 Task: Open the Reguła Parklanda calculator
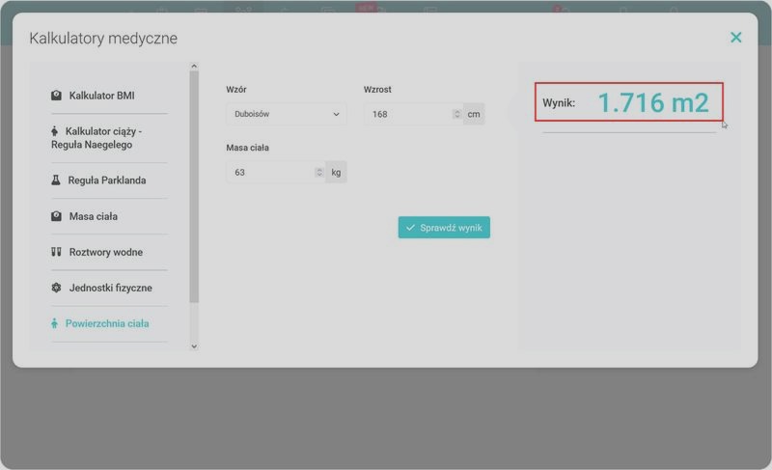(109, 180)
